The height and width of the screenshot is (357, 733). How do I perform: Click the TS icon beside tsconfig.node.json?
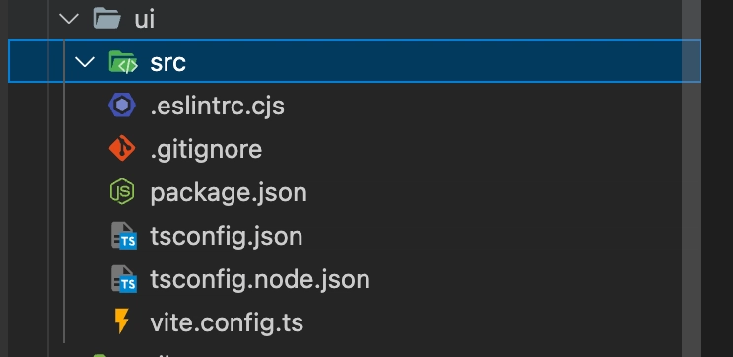tap(124, 279)
